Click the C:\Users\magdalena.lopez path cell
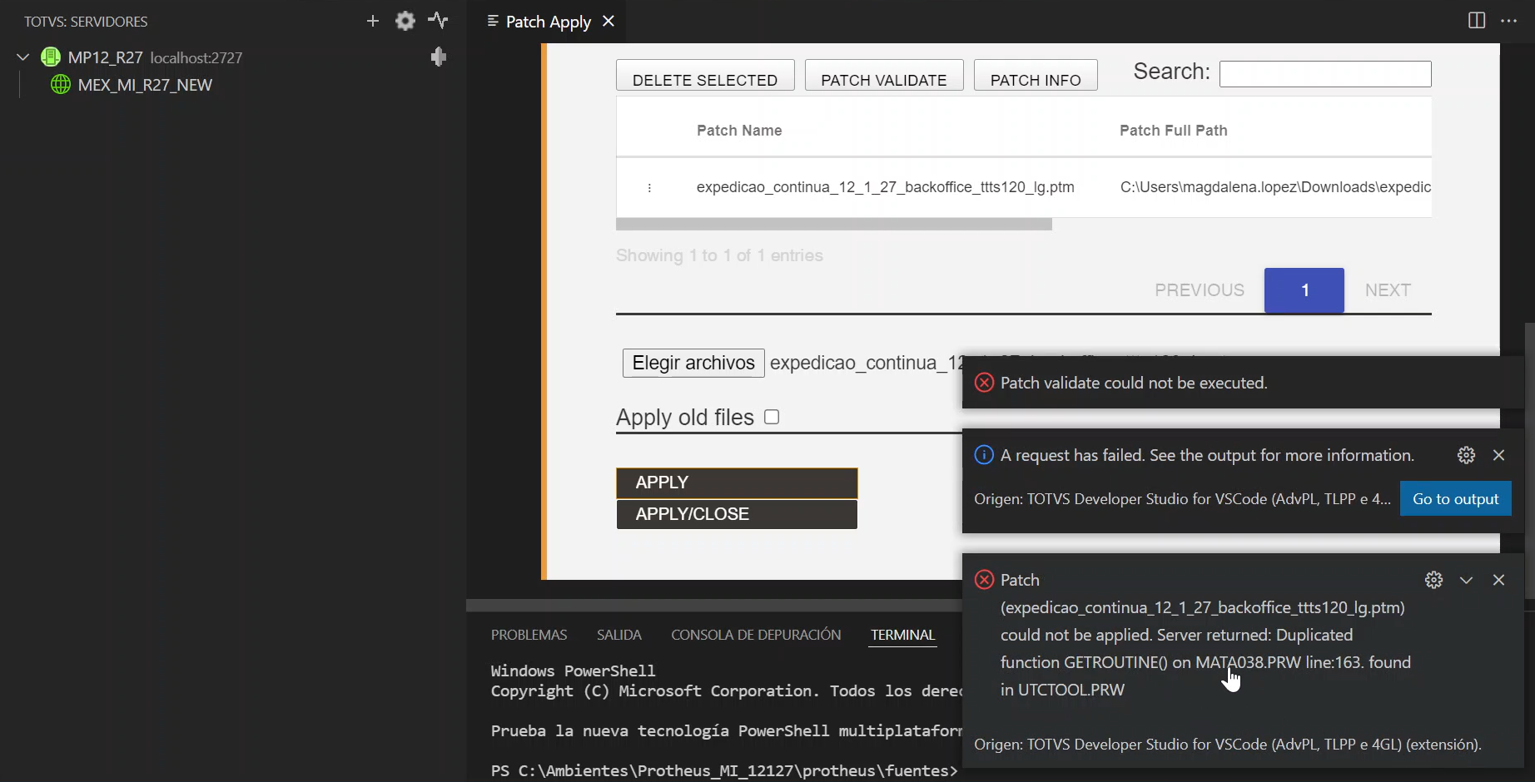The width and height of the screenshot is (1535, 782). tap(1275, 187)
